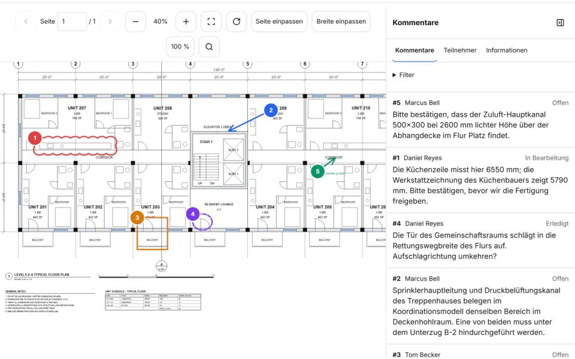Screen dimensions: 575x359
Task: Collapse the Kommentare side panel
Action: click(x=560, y=23)
